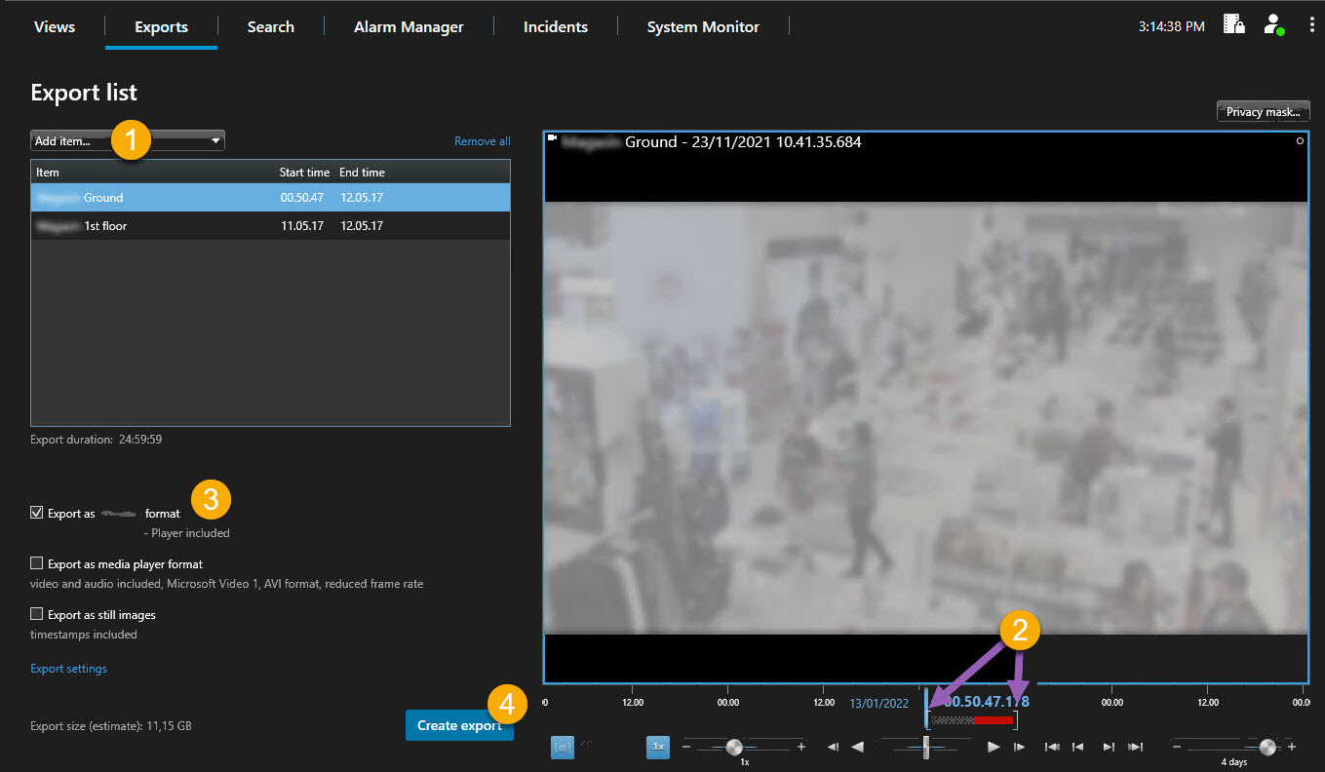This screenshot has height=772, width=1325.
Task: Open the System Monitor tab
Action: (703, 26)
